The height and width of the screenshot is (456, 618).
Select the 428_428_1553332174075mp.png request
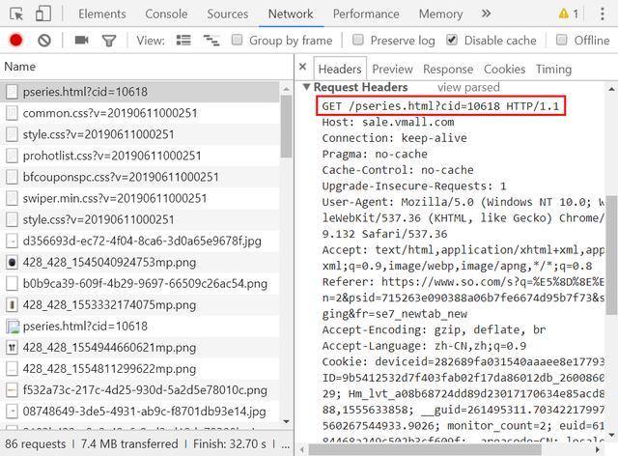(140, 305)
